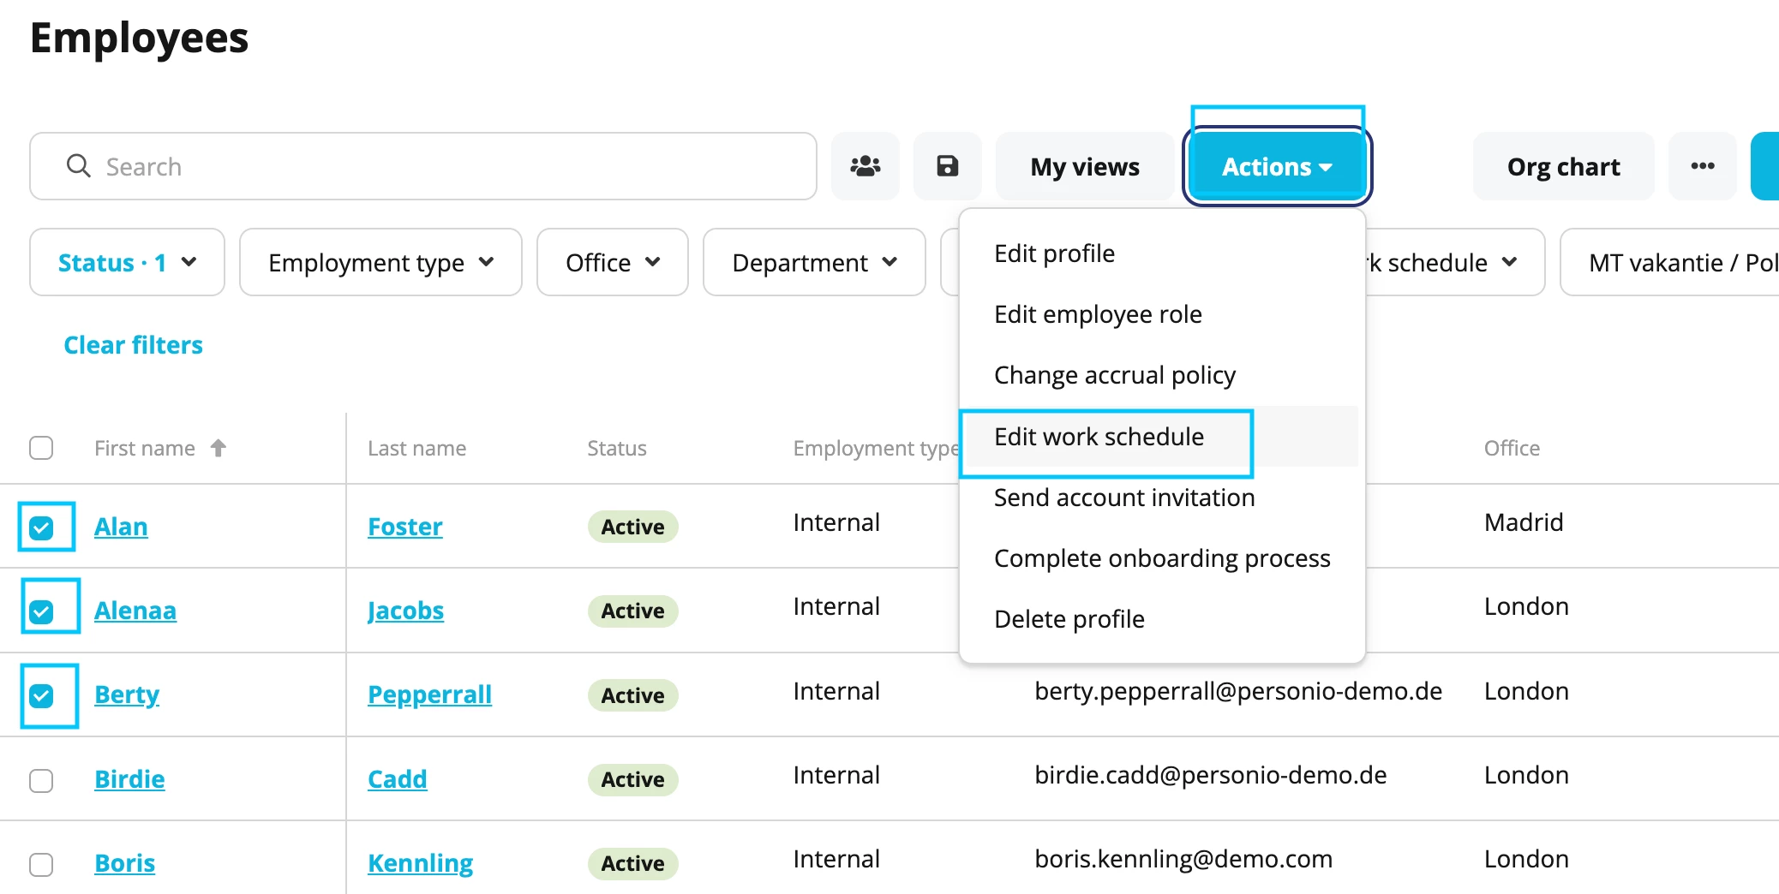Click London office cell in Birdie's row
This screenshot has width=1779, height=894.
(x=1526, y=775)
